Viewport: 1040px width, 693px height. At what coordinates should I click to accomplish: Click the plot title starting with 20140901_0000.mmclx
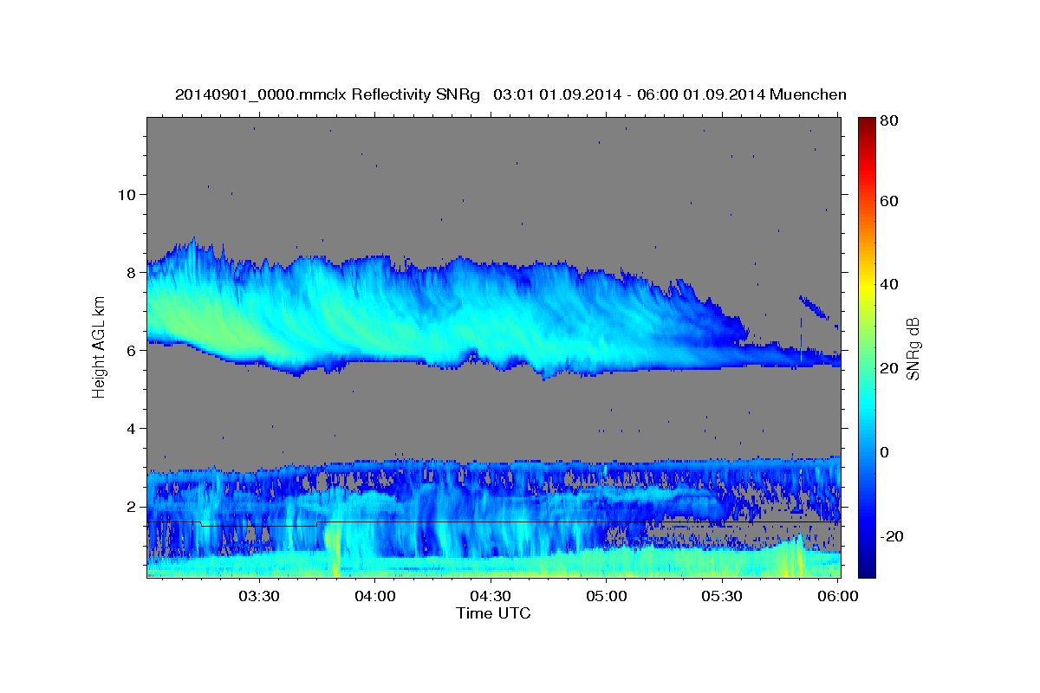click(510, 94)
